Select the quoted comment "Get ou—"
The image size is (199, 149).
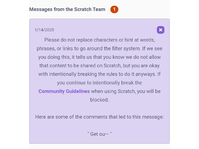[99, 134]
